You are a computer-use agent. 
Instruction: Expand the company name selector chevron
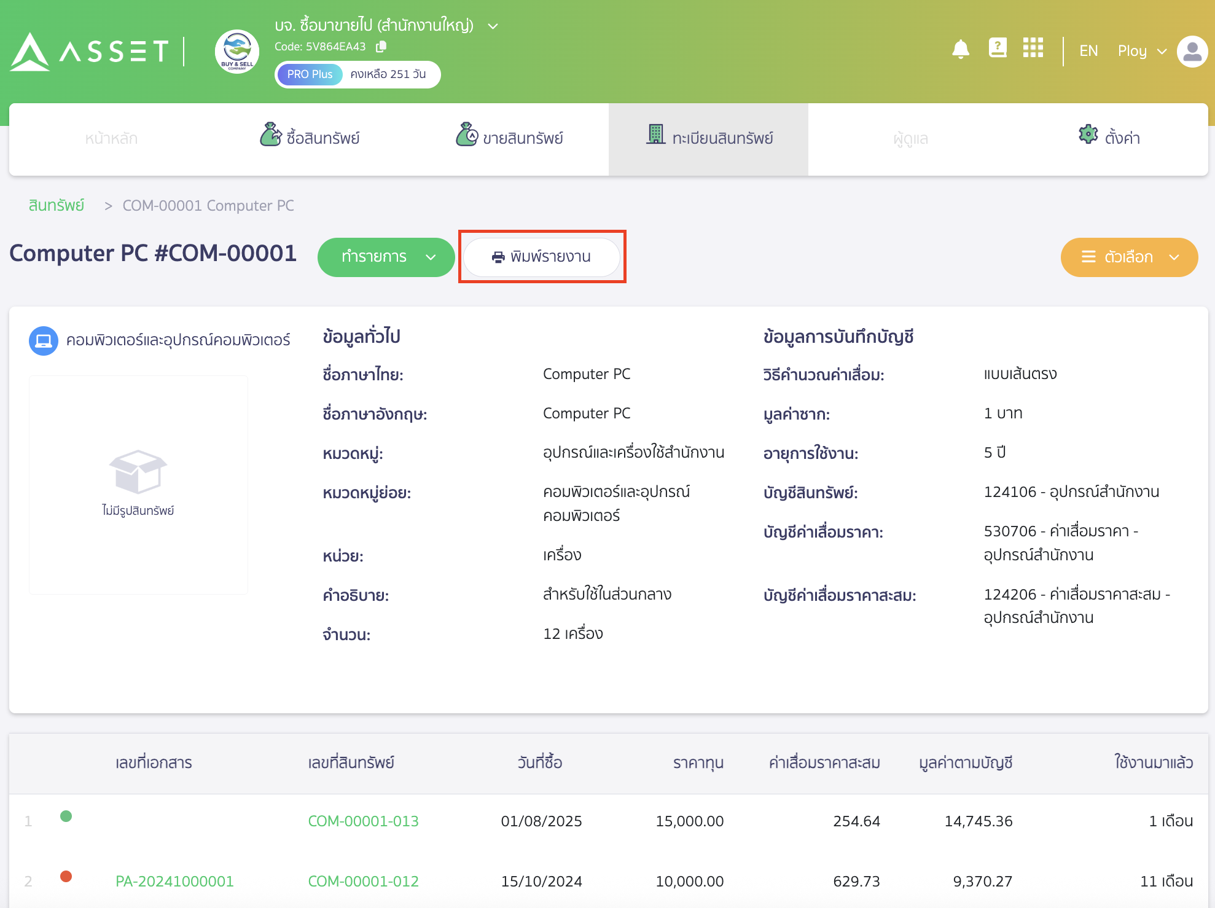click(493, 26)
